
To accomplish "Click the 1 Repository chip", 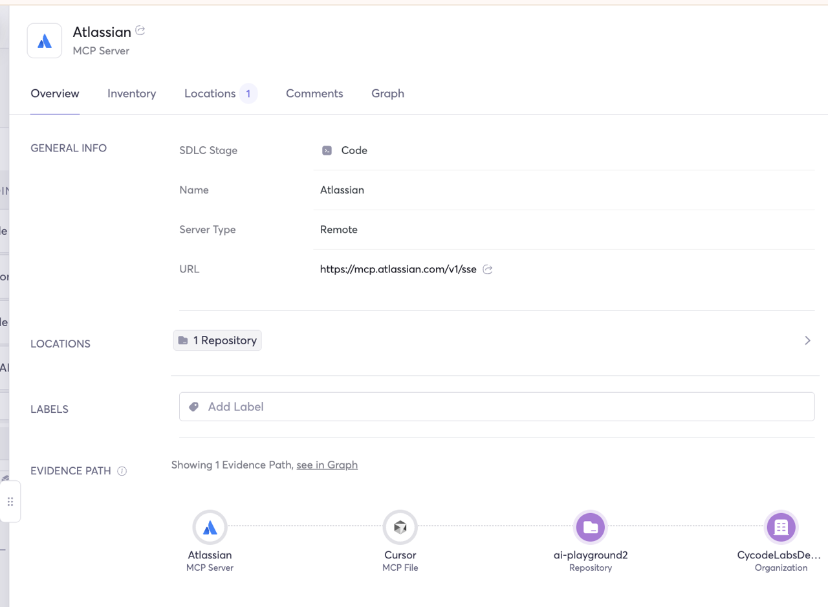I will [217, 340].
